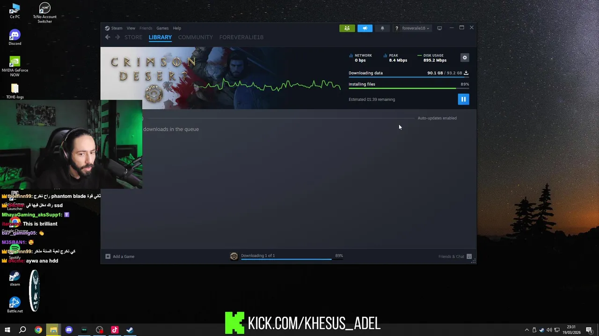The height and width of the screenshot is (336, 599).
Task: Open TcNo Account Switcher desktop icon
Action: coord(44,13)
